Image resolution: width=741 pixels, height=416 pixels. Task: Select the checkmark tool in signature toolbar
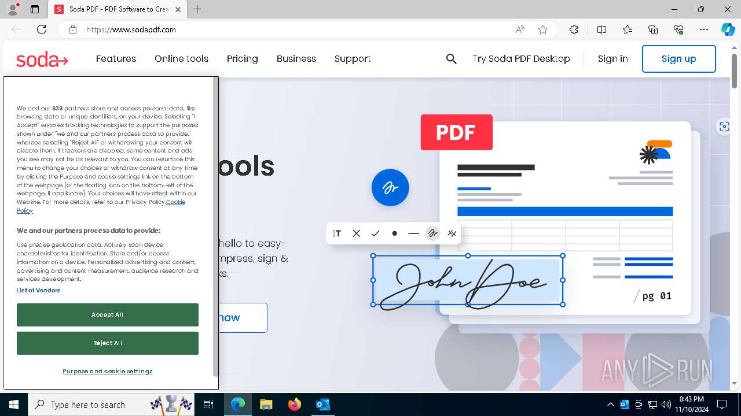376,233
